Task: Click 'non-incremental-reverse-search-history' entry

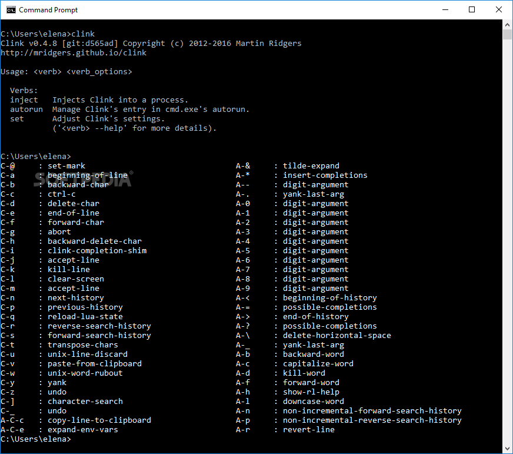Action: [x=372, y=420]
